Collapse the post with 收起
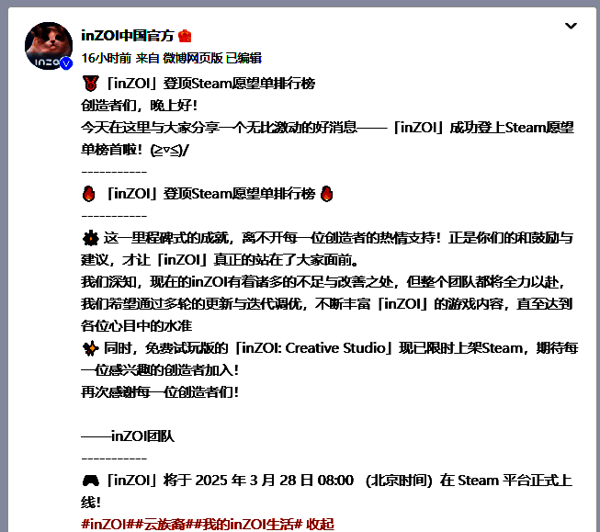The height and width of the screenshot is (532, 600). (x=321, y=524)
